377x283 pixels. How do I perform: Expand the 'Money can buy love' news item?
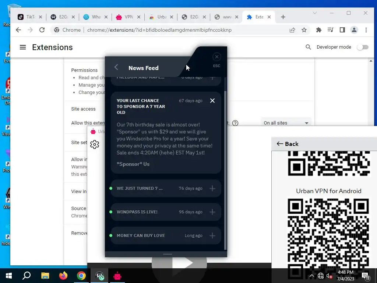coord(212,235)
